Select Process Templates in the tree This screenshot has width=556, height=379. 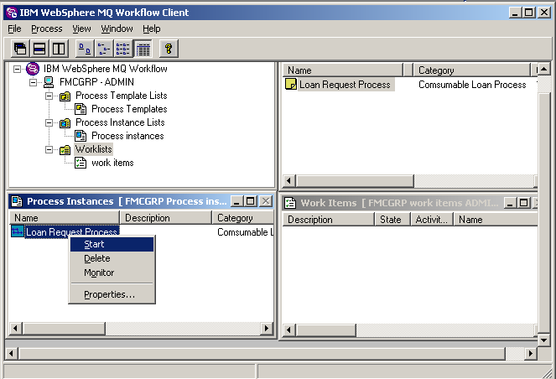click(x=129, y=109)
